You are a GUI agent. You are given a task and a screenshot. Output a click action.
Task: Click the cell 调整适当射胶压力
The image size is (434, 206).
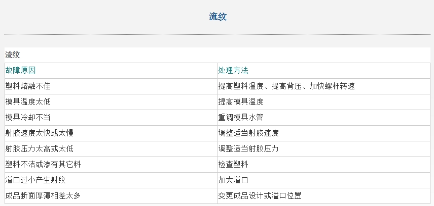click(x=324, y=149)
